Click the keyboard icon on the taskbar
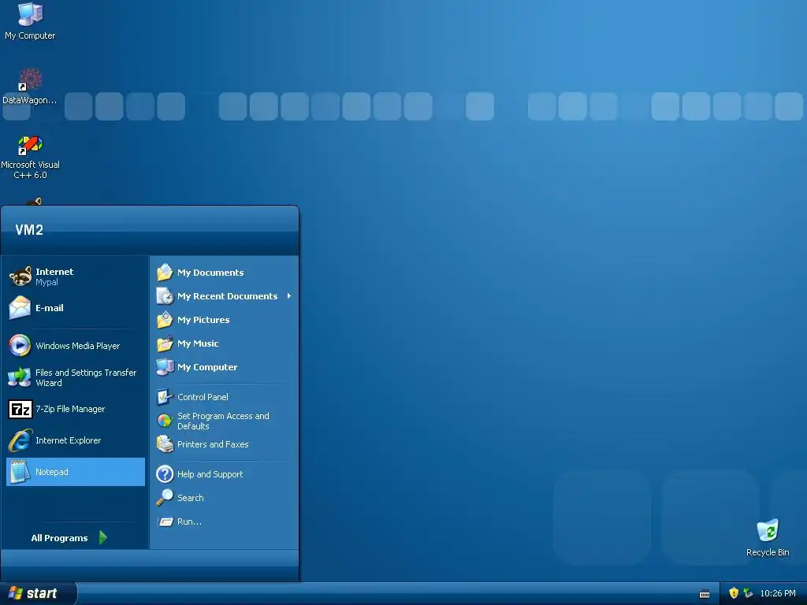 coord(705,594)
